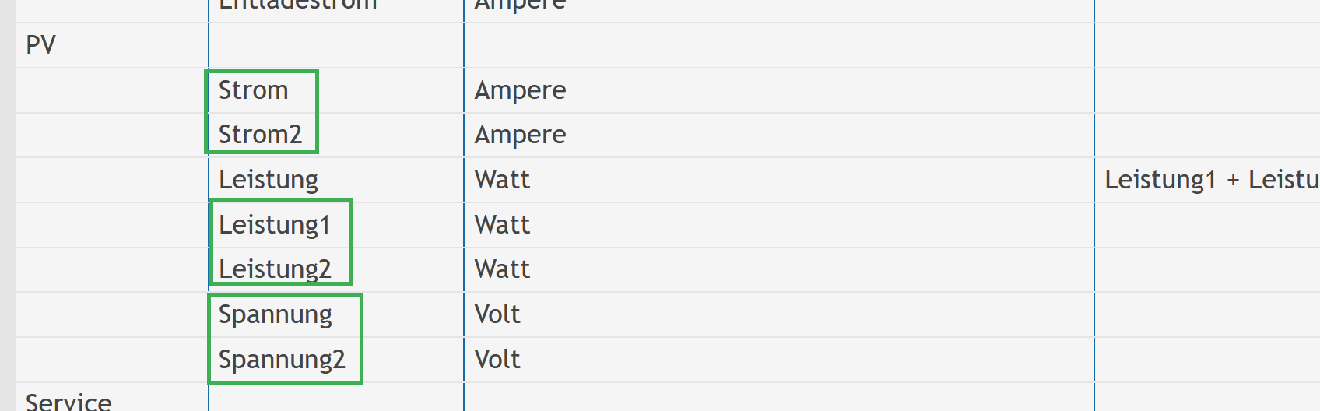
Task: Click the partially visible Entladestrom cell
Action: (298, 5)
